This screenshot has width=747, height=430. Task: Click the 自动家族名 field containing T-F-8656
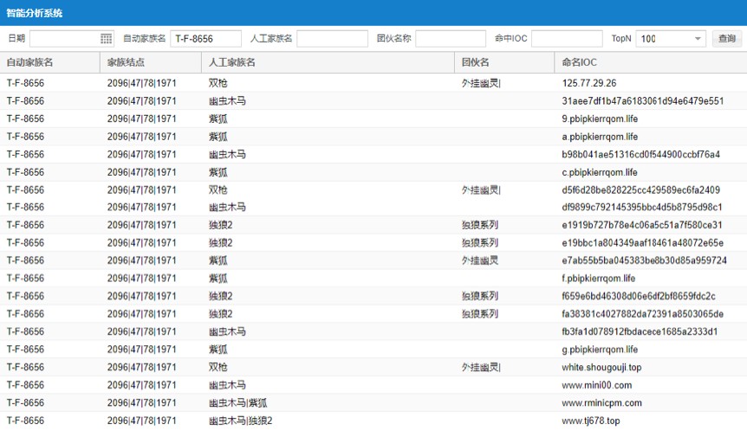pyautogui.click(x=205, y=39)
